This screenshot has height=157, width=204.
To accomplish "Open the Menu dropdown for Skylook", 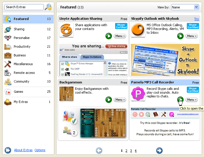I will [x=191, y=36].
